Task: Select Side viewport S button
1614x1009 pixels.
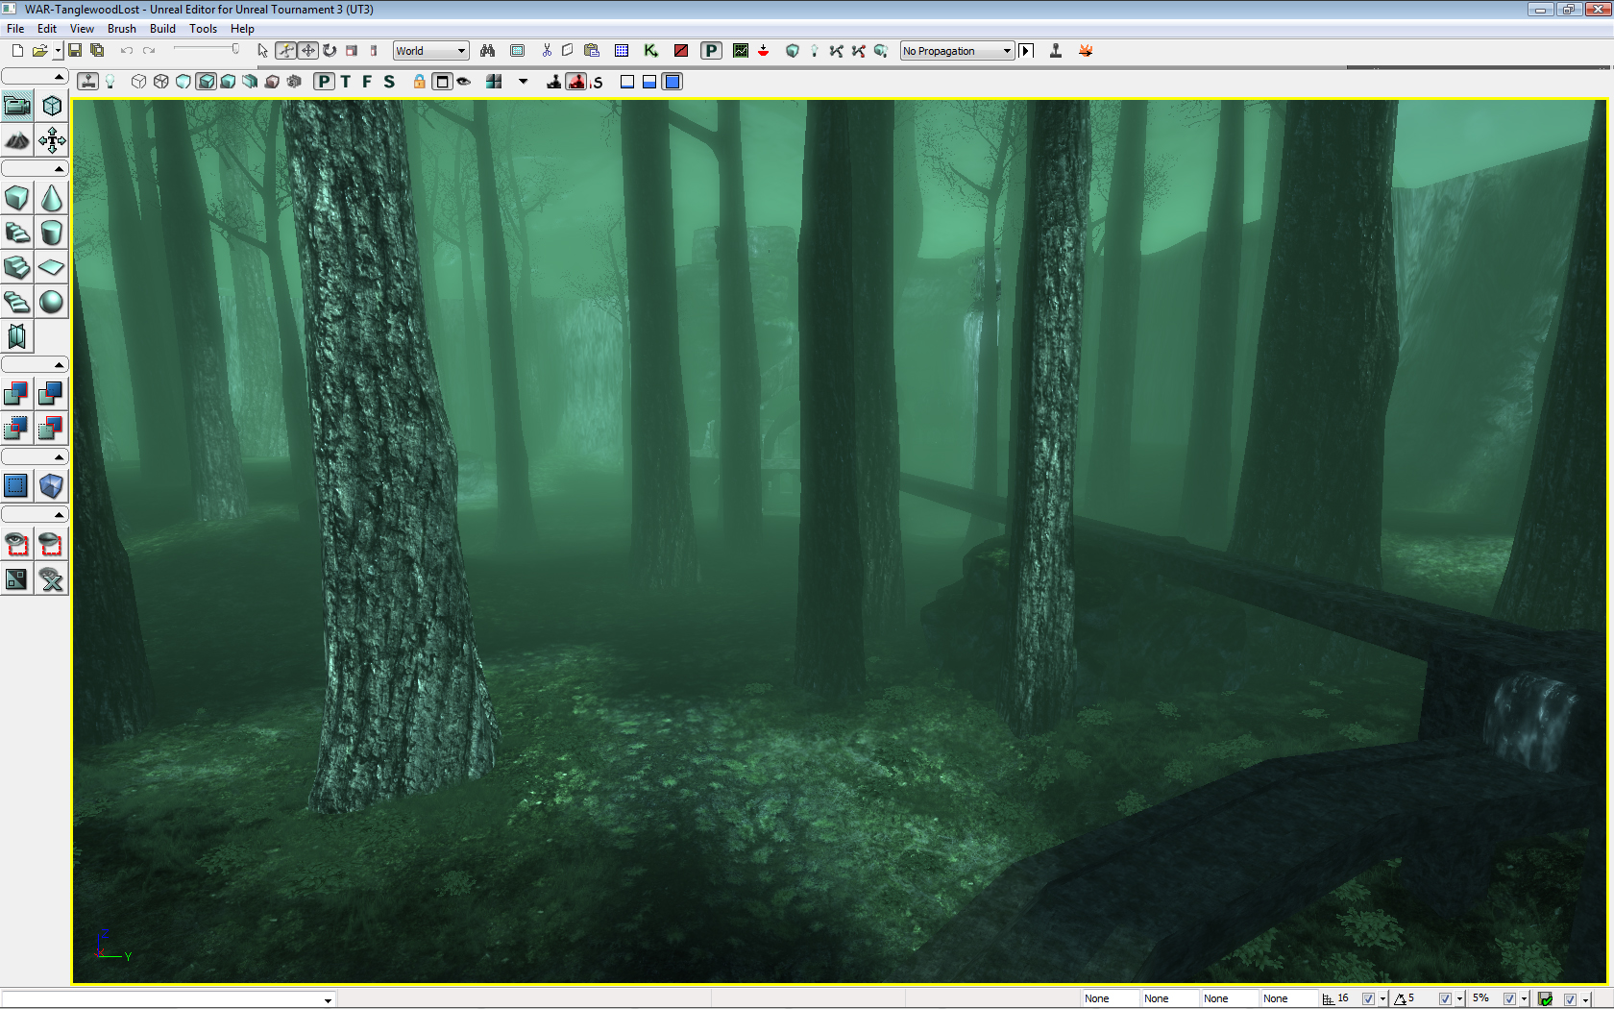Action: 389,82
